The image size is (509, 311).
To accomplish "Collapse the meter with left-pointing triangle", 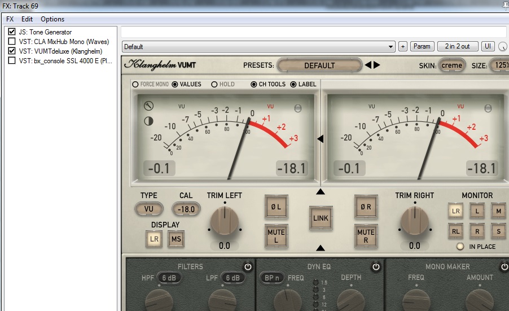I will click(321, 139).
